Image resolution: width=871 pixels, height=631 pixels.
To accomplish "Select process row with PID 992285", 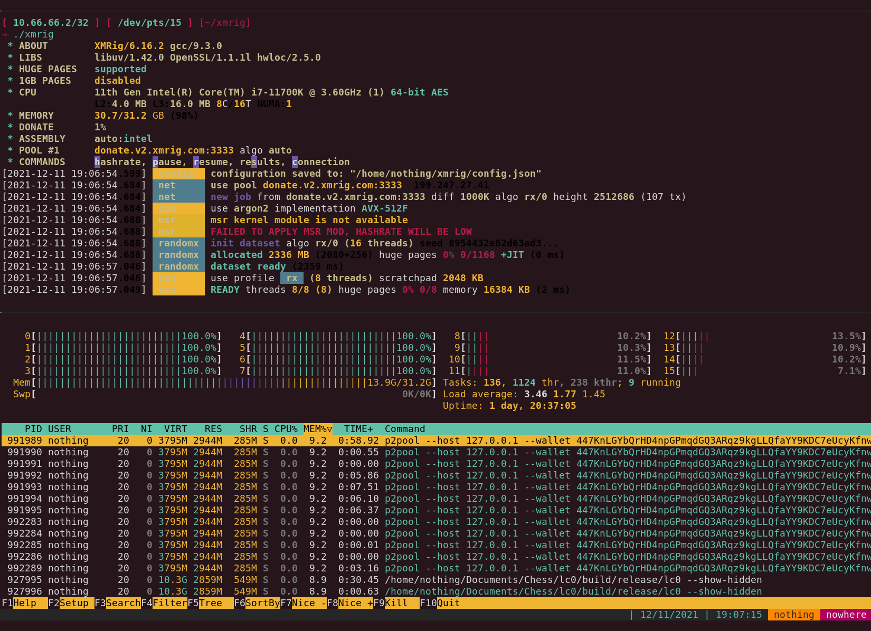I will 436,545.
